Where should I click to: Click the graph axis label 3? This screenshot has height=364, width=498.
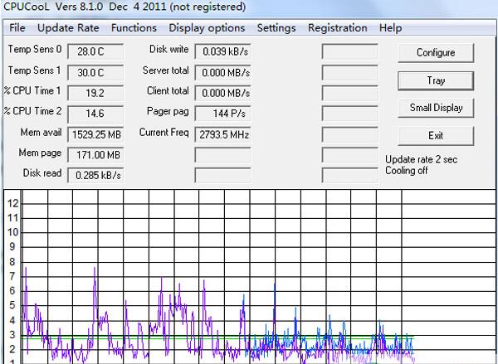(x=12, y=335)
